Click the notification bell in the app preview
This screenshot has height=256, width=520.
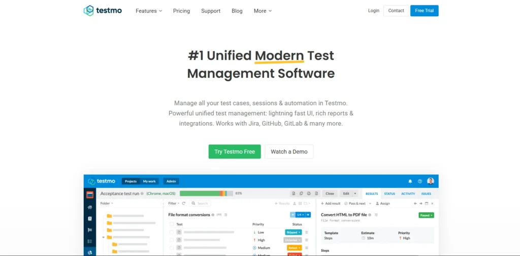click(x=410, y=181)
